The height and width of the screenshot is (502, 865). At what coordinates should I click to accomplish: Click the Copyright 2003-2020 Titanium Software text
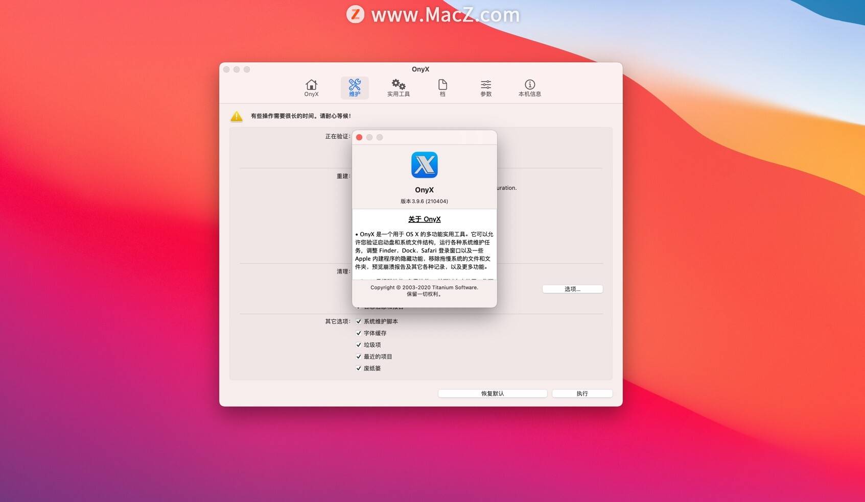click(425, 287)
